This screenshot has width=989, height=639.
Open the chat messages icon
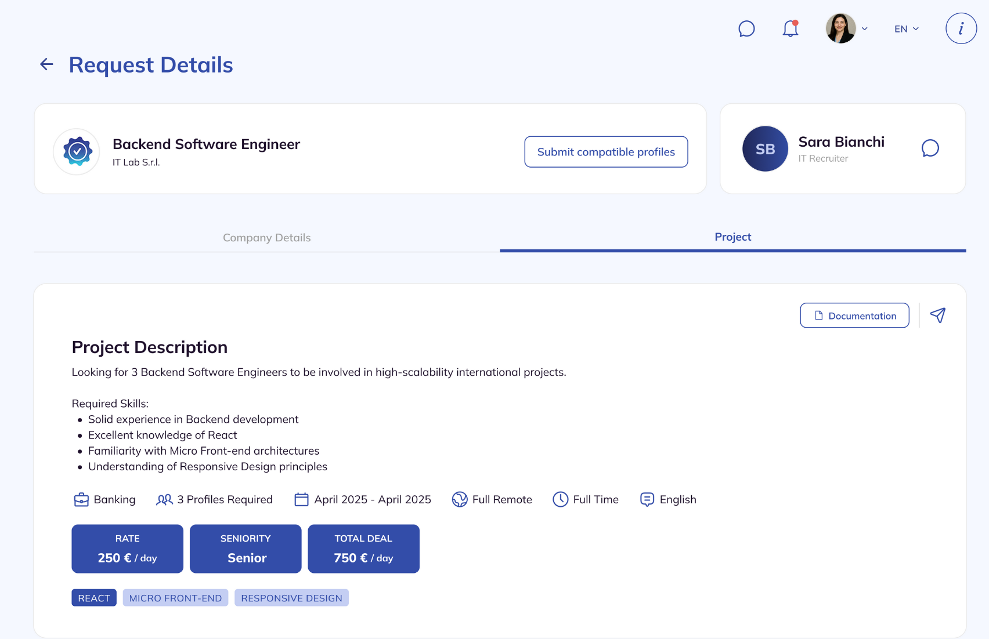click(x=746, y=28)
